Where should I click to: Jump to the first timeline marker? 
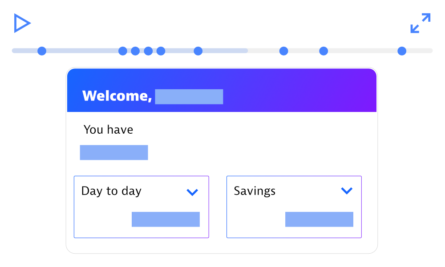42,51
